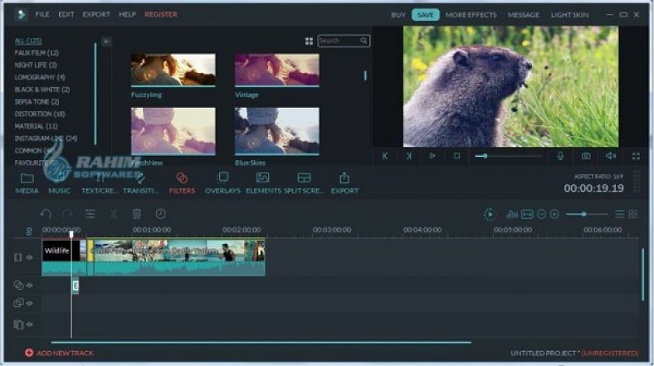Take a snapshot with the camera icon
The height and width of the screenshot is (366, 654).
click(586, 155)
